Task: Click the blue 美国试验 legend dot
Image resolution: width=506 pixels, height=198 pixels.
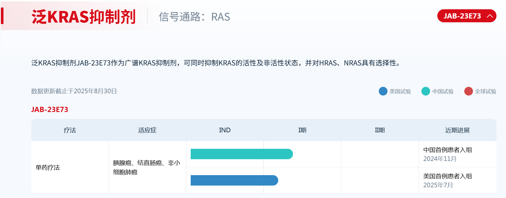Action: [383, 91]
